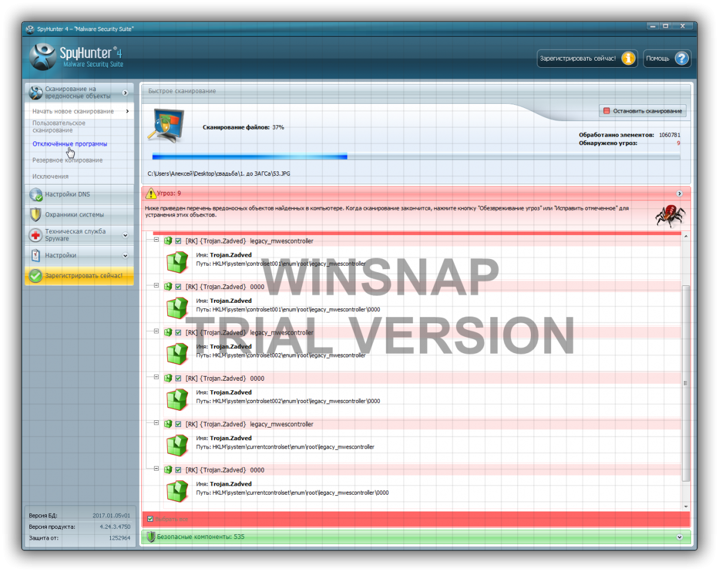Click the red spider icon in the threats panel

coord(670,215)
